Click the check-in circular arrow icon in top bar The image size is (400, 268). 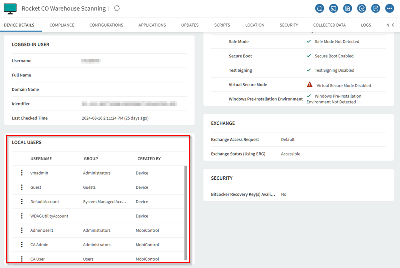click(x=319, y=8)
